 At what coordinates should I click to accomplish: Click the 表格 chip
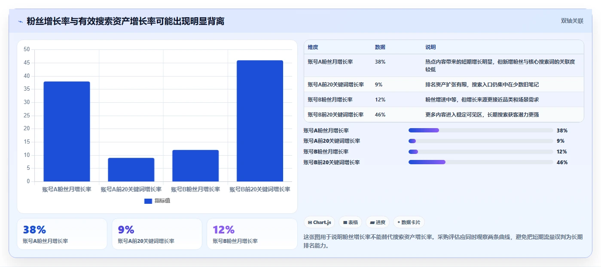point(351,222)
